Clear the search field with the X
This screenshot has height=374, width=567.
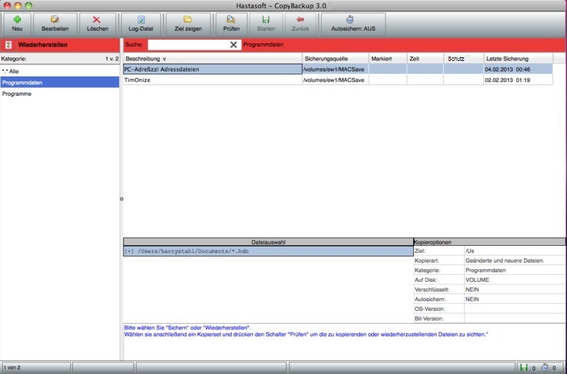point(233,44)
